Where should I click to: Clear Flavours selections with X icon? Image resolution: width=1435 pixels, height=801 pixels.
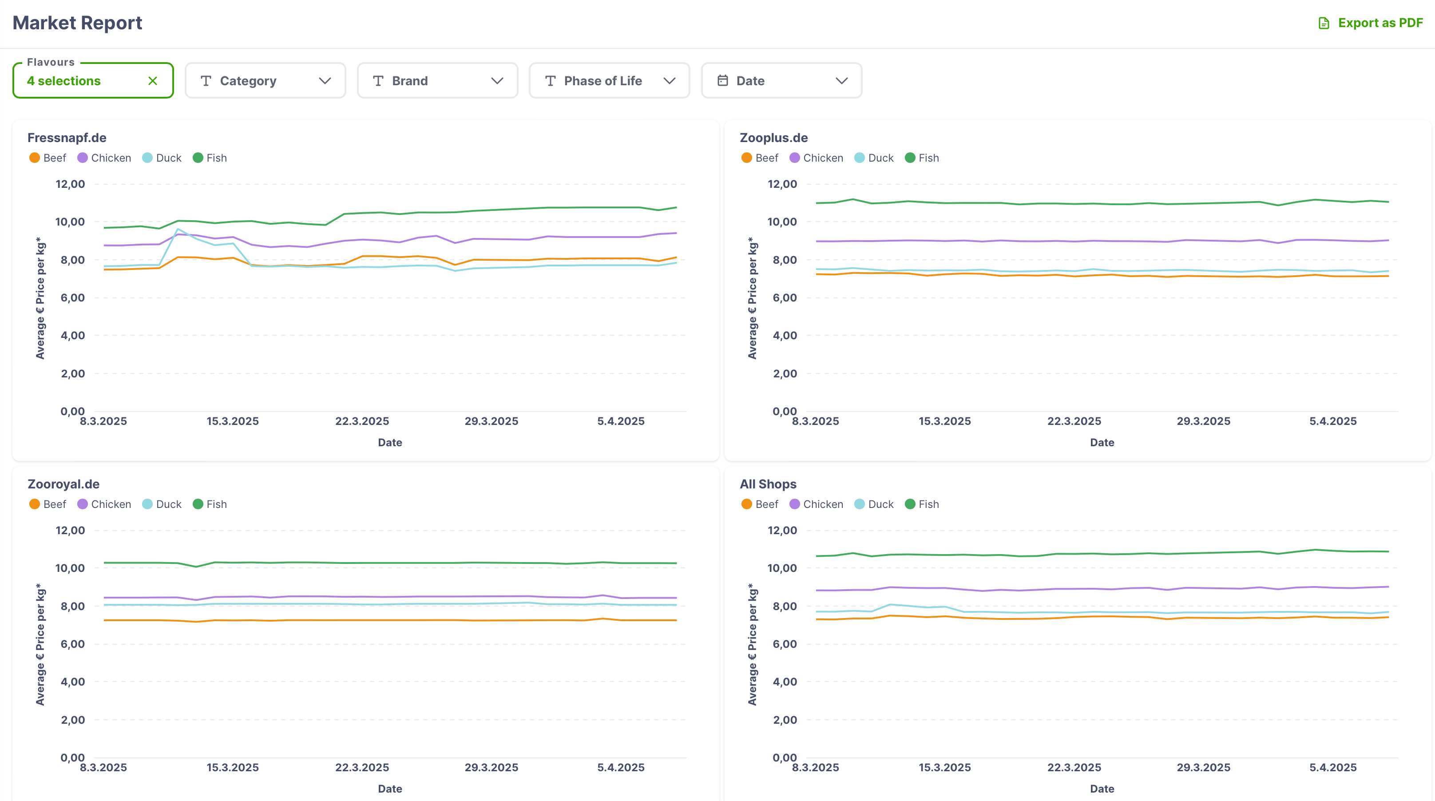(153, 81)
